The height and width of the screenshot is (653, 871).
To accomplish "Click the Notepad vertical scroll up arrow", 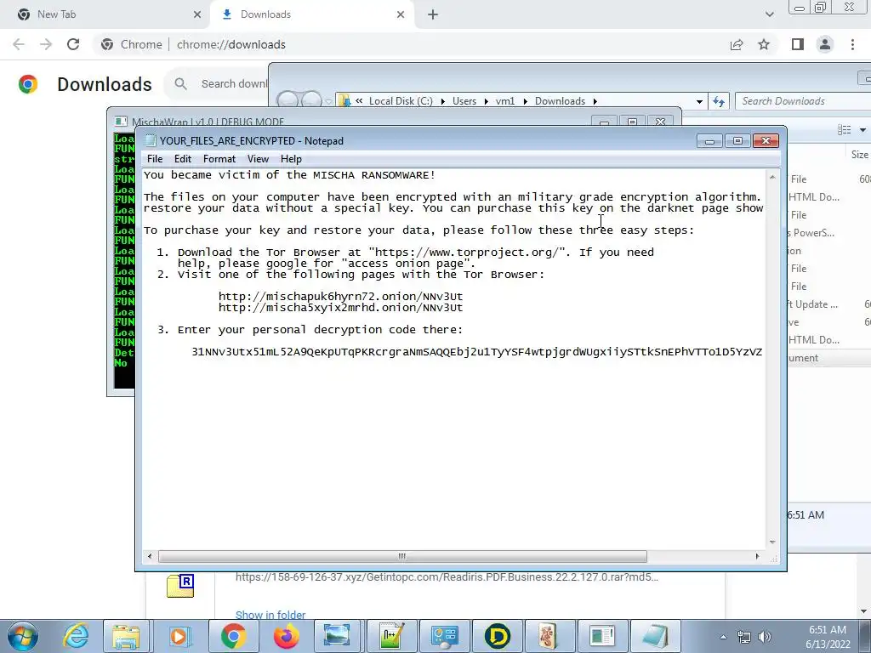I will 772,177.
